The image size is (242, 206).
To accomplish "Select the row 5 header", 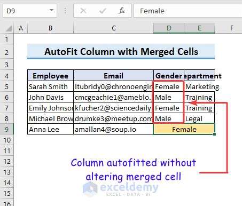I will click(x=7, y=86).
